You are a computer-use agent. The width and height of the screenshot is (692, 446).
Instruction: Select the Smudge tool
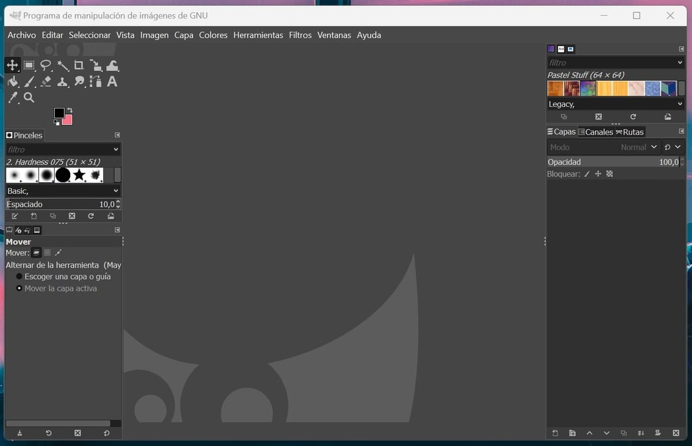click(79, 81)
